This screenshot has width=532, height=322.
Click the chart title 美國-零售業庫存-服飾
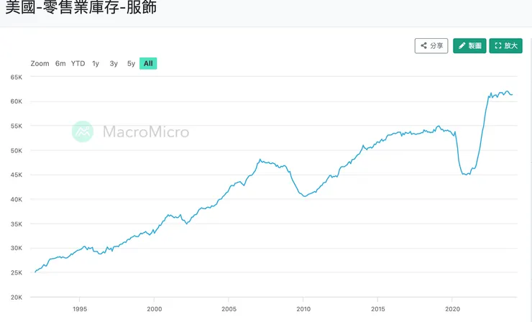tap(81, 9)
